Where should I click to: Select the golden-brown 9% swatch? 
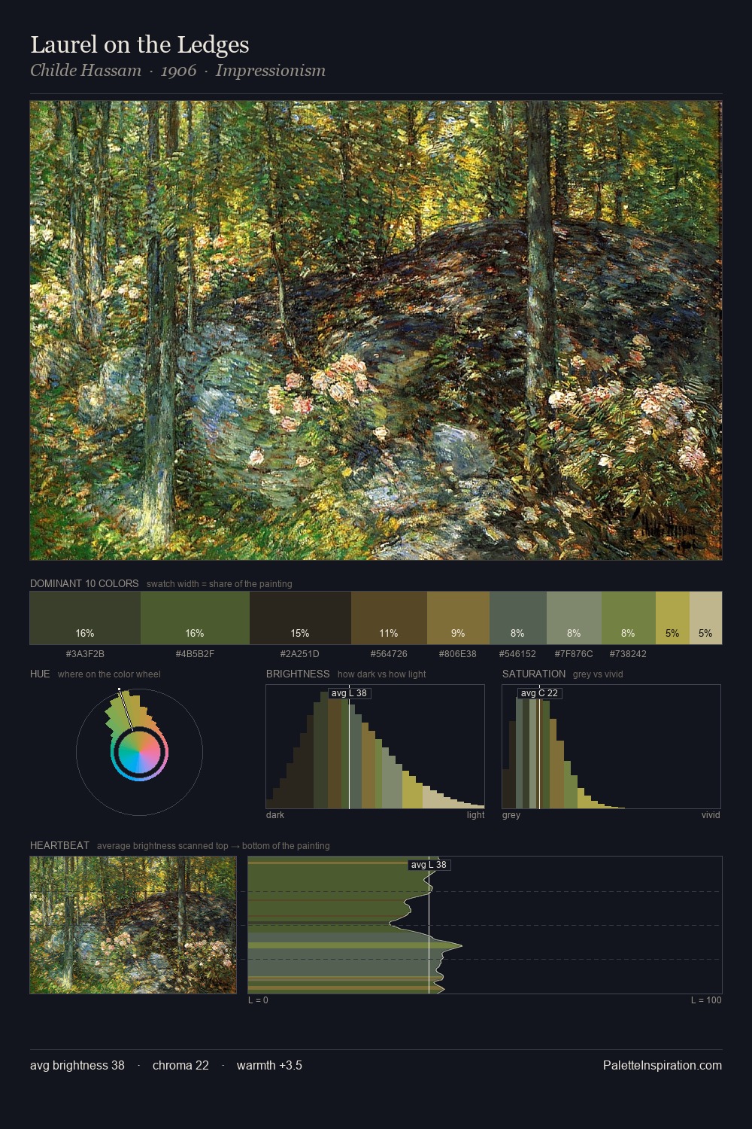click(458, 618)
